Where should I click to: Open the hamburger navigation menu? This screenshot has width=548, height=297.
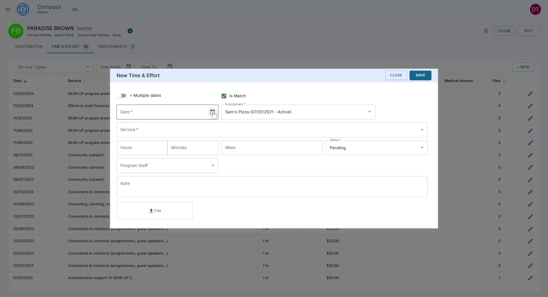pyautogui.click(x=8, y=9)
